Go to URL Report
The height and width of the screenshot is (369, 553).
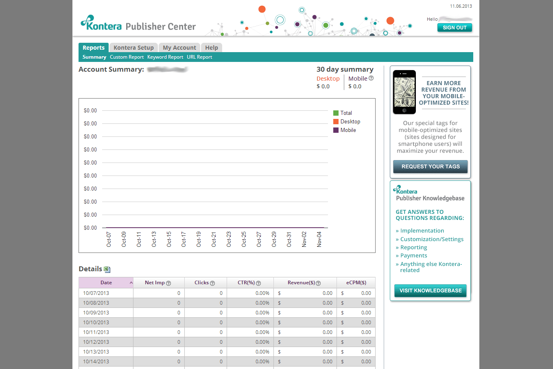pos(199,57)
